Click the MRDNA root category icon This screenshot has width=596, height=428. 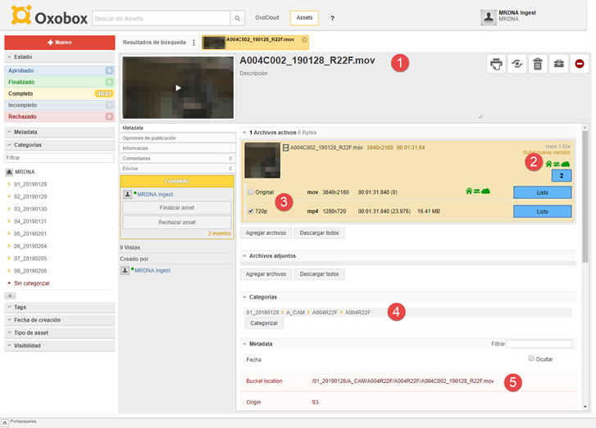coord(9,172)
